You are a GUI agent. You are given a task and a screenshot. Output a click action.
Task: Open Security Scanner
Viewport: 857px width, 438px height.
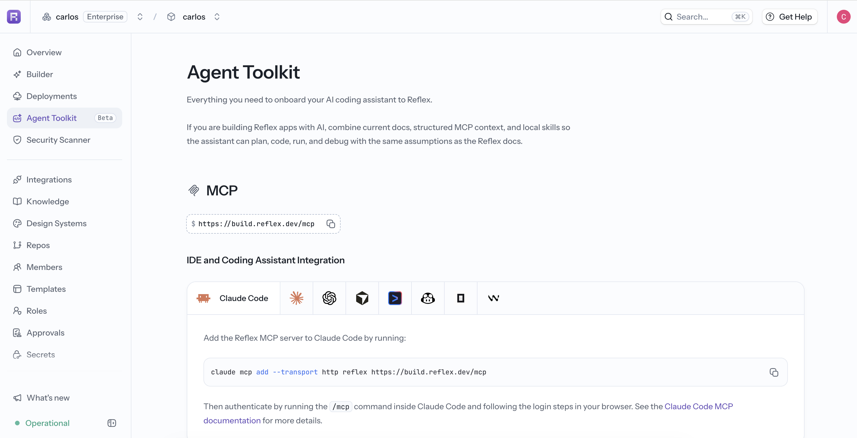tap(65, 140)
